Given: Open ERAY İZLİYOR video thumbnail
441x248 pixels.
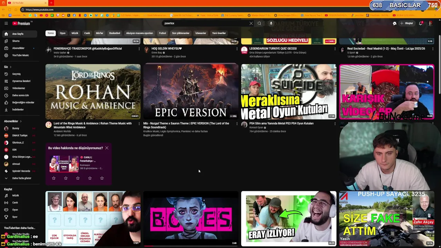Looking at the screenshot, I should [x=289, y=219].
